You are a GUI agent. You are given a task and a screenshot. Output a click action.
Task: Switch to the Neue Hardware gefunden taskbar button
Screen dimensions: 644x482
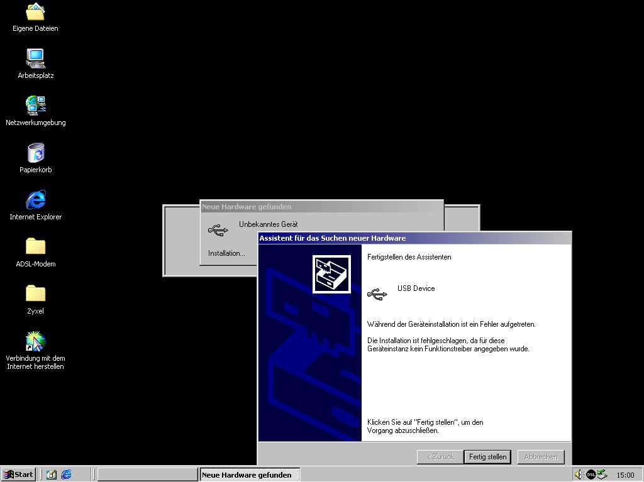pyautogui.click(x=250, y=474)
